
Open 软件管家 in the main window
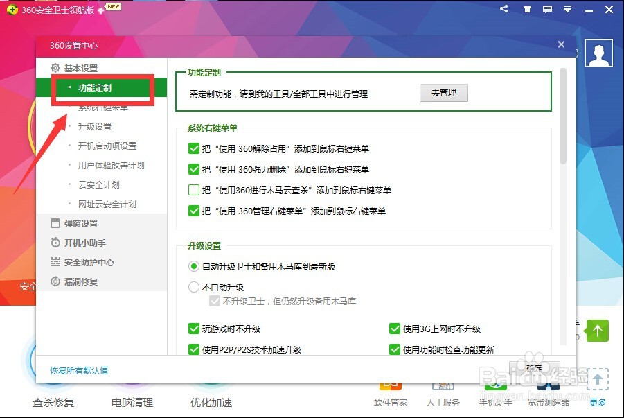pyautogui.click(x=391, y=403)
